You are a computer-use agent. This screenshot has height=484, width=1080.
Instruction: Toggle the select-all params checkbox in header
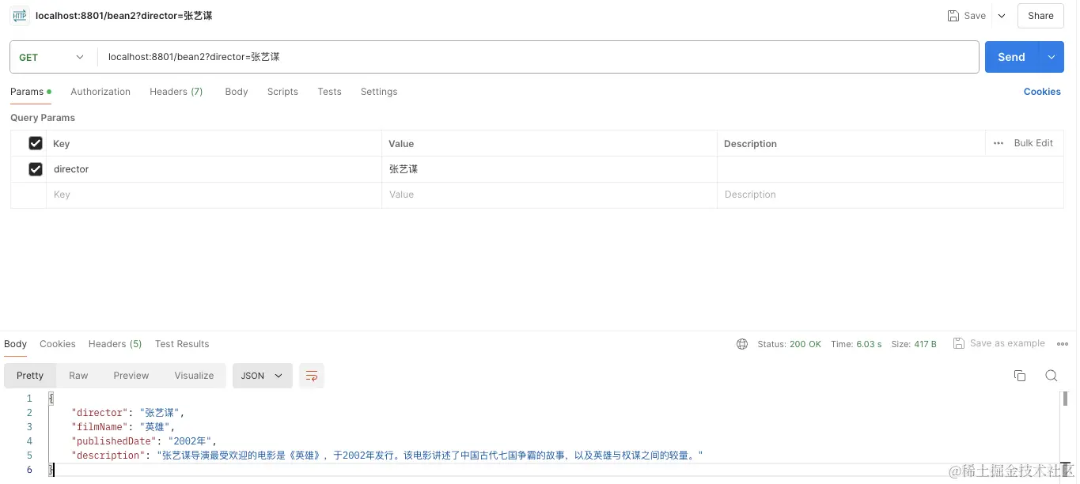tap(36, 143)
